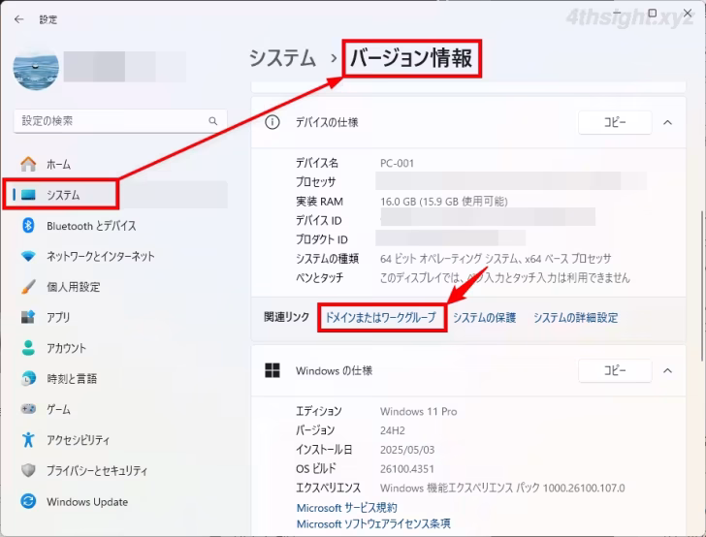Click the デバイスの仕様 section header text

[327, 122]
